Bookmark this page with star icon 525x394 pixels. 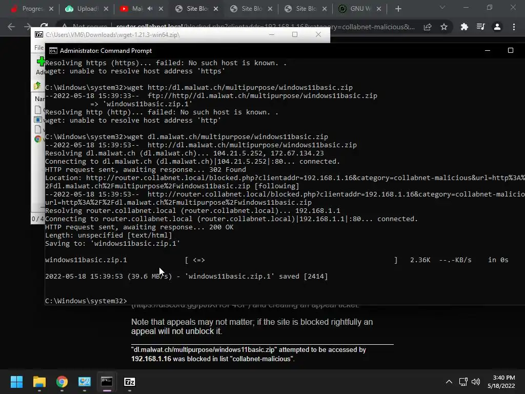pyautogui.click(x=444, y=27)
